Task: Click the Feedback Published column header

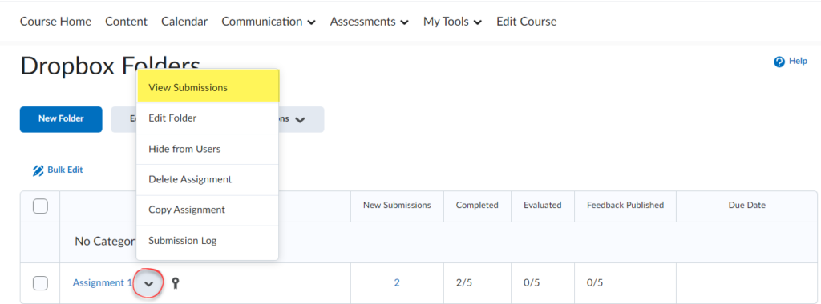Action: [625, 206]
